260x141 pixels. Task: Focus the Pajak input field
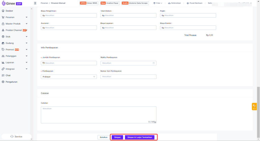[188, 15]
